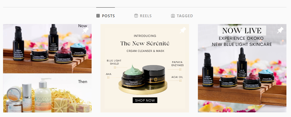
Task: Click the "Now" label on first post
Action: click(x=82, y=26)
